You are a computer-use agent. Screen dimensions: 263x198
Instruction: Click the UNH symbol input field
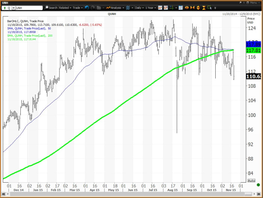[x=29, y=7]
